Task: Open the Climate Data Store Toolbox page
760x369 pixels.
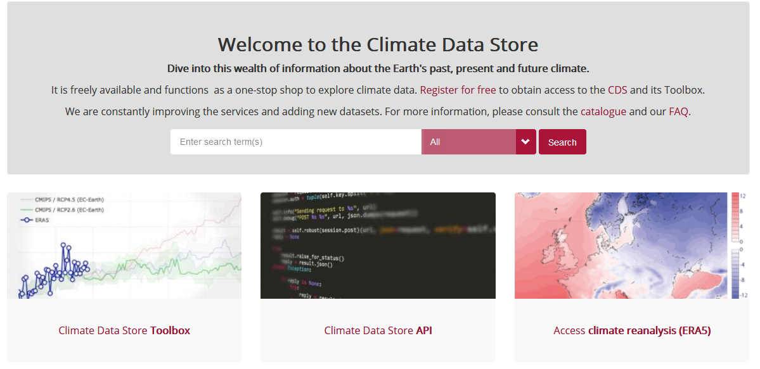Action: 124,330
